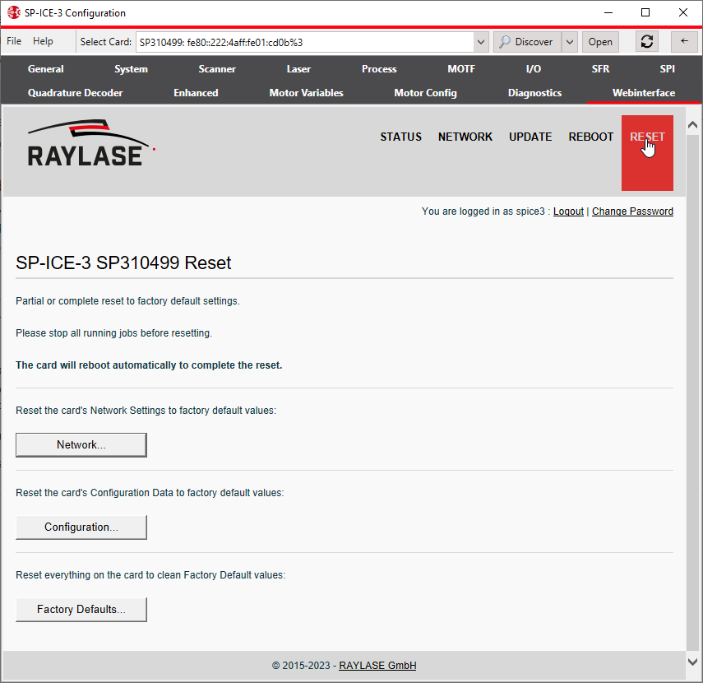
Task: Click the Open button
Action: [x=600, y=42]
